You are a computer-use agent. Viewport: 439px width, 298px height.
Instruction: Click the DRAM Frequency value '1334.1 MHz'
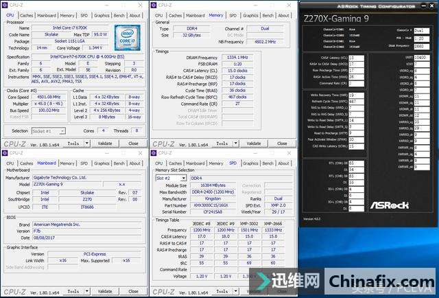tap(237, 58)
